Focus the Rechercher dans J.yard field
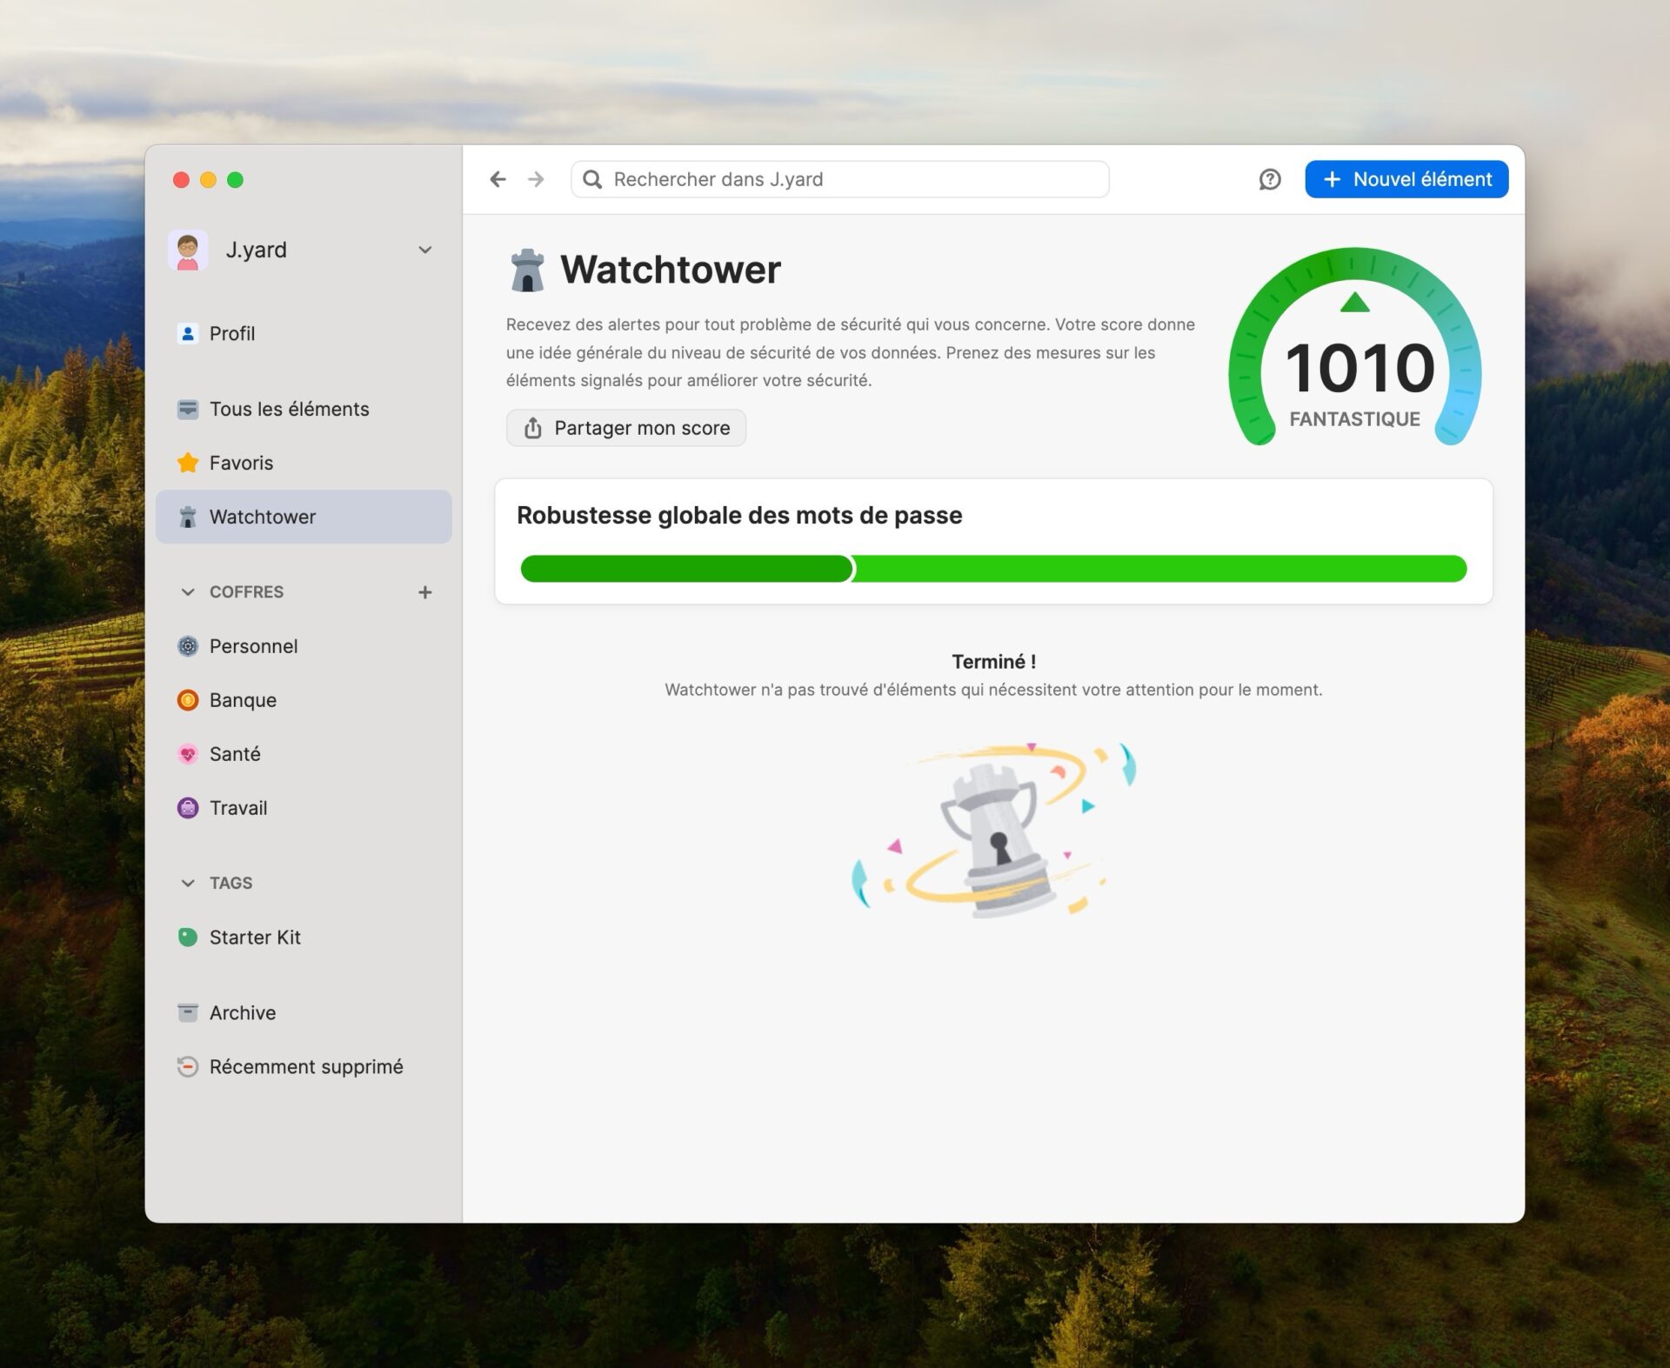Image resolution: width=1670 pixels, height=1368 pixels. 839,179
